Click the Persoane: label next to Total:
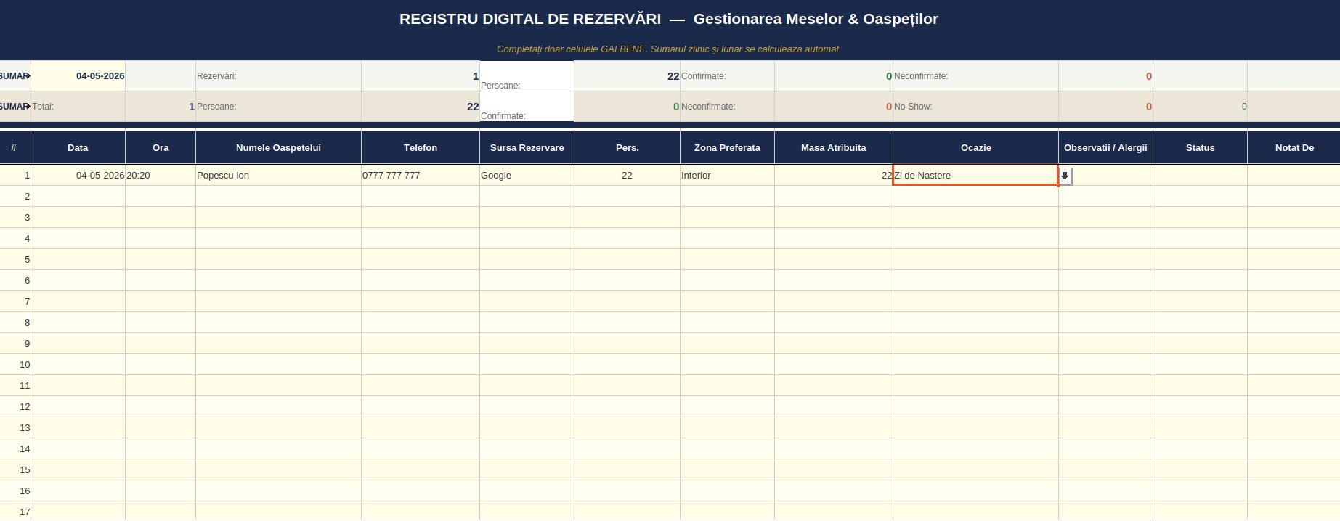 coord(216,106)
